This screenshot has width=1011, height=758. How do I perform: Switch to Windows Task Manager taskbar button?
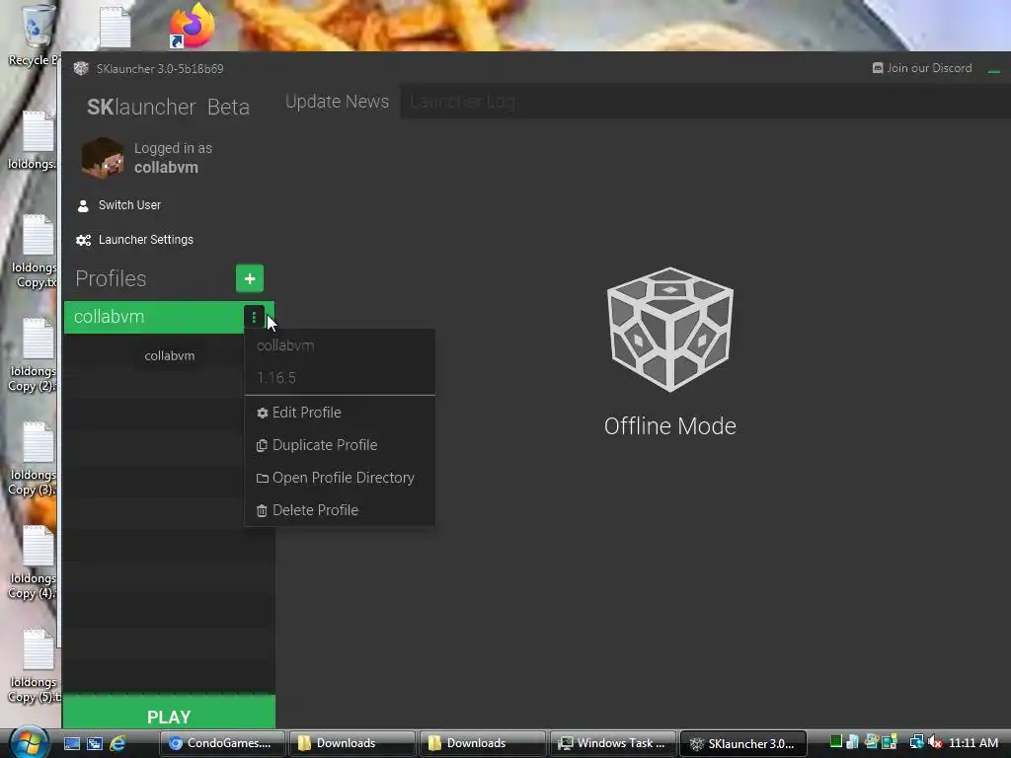pos(612,743)
